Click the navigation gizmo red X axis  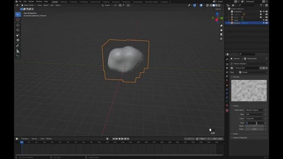click(x=217, y=20)
